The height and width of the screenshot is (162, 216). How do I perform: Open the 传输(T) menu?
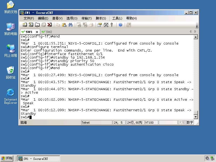(x=86, y=18)
